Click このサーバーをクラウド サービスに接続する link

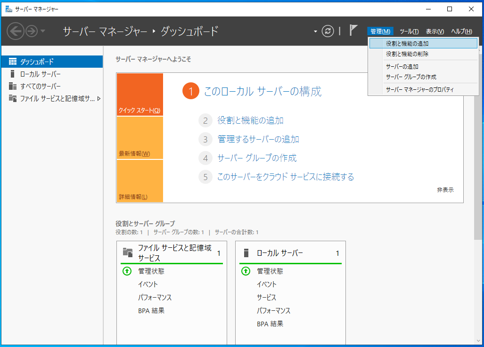click(x=286, y=177)
